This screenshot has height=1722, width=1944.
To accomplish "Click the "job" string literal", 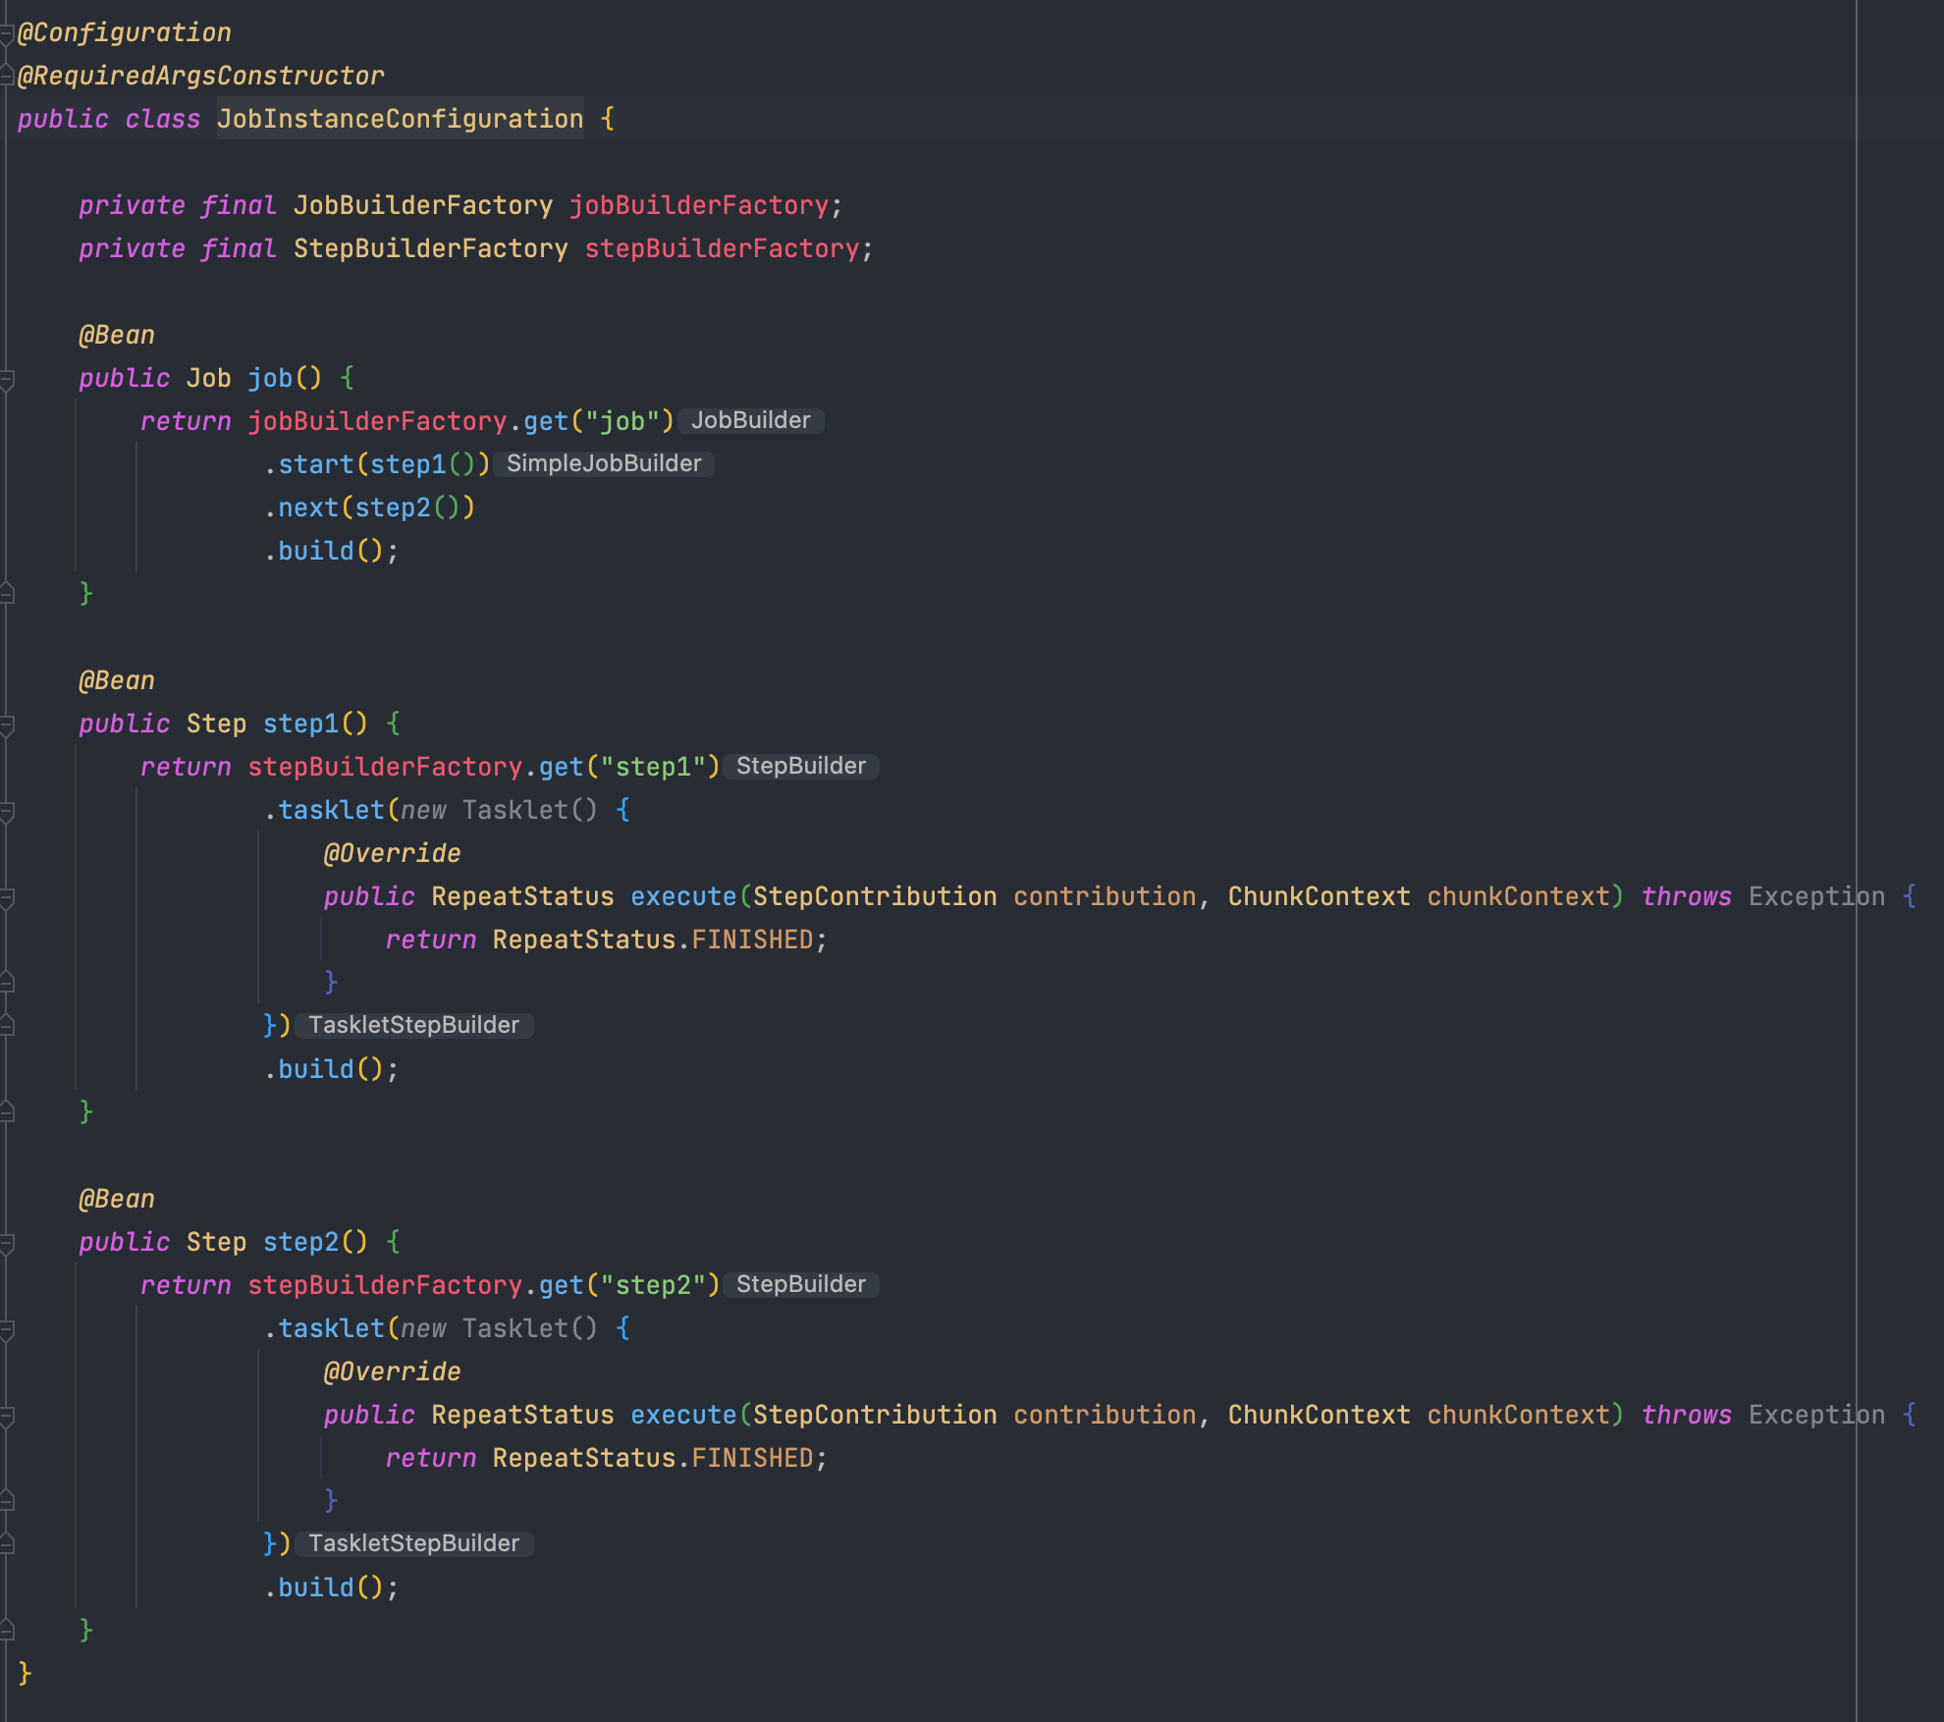I will [621, 421].
